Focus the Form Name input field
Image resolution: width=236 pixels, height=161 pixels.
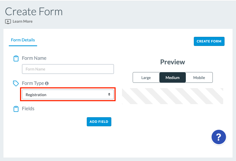(68, 69)
